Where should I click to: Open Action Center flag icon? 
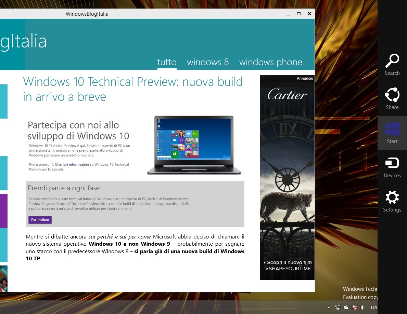[354, 308]
